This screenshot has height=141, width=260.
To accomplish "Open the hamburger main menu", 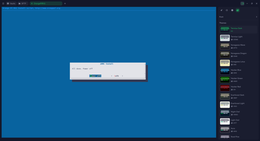I will pyautogui.click(x=3, y=4).
